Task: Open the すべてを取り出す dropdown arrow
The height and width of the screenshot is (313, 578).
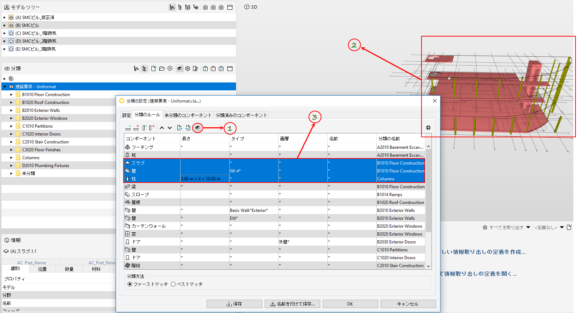Action: click(x=528, y=227)
